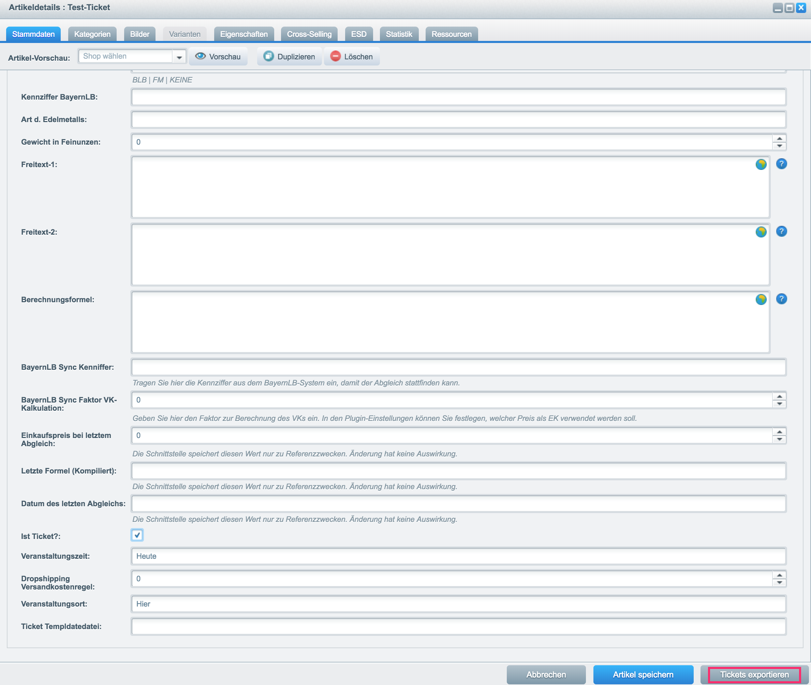Click the red Löschen delete button
The height and width of the screenshot is (685, 811).
coord(352,57)
